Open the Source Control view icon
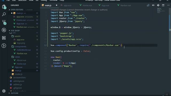The width and height of the screenshot is (171, 96). tap(4, 22)
